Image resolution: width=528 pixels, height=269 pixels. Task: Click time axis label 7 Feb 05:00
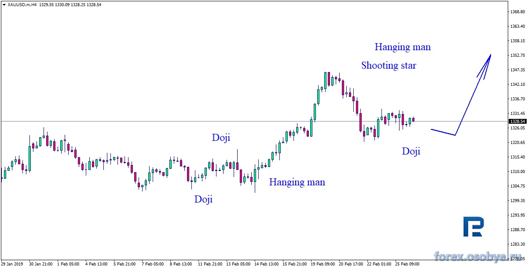[153, 264]
